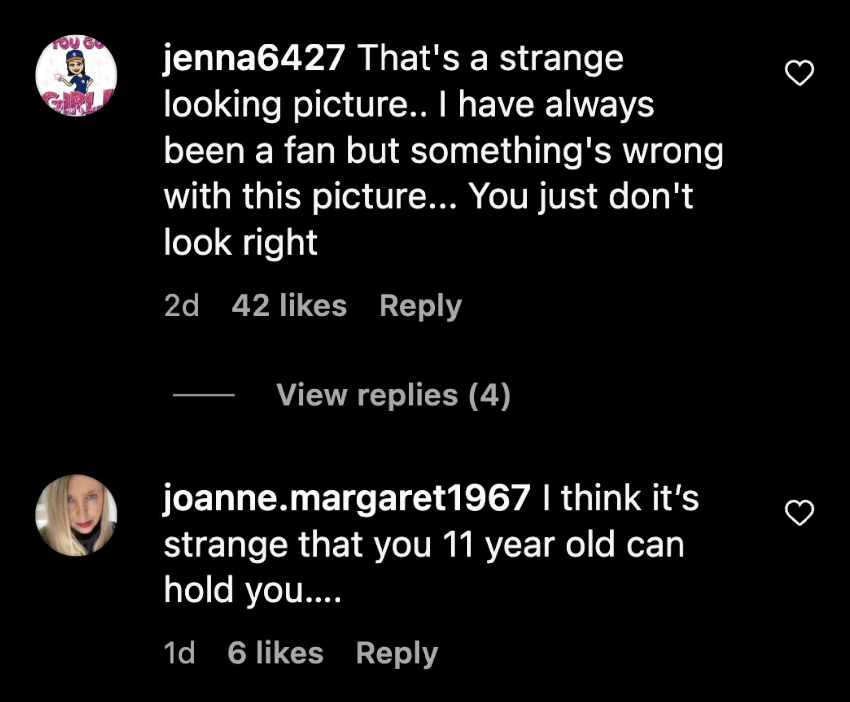Screen dimensions: 850x702
Task: Select the 'I think it's' comment text
Action: tap(620, 498)
